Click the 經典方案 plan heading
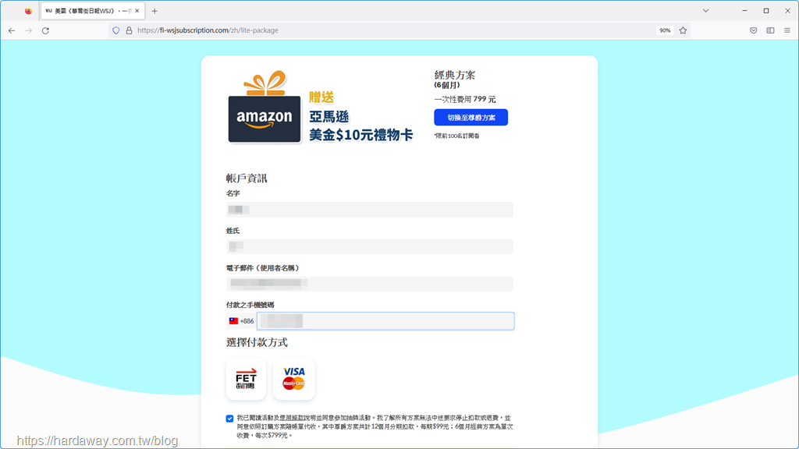Image resolution: width=799 pixels, height=449 pixels. pos(455,75)
